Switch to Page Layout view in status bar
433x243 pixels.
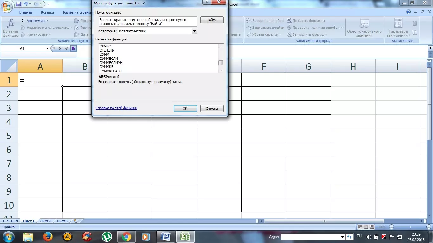[x=366, y=227]
